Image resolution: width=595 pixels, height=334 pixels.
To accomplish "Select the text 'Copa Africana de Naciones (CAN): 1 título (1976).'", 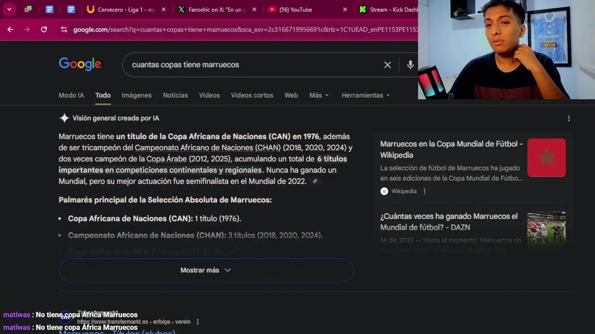I will pyautogui.click(x=154, y=218).
